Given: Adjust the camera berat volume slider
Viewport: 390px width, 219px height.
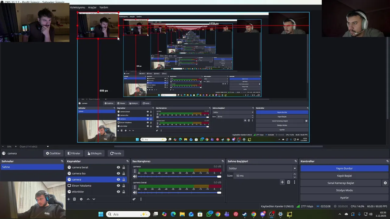Looking at the screenshot, I should 179,193.
